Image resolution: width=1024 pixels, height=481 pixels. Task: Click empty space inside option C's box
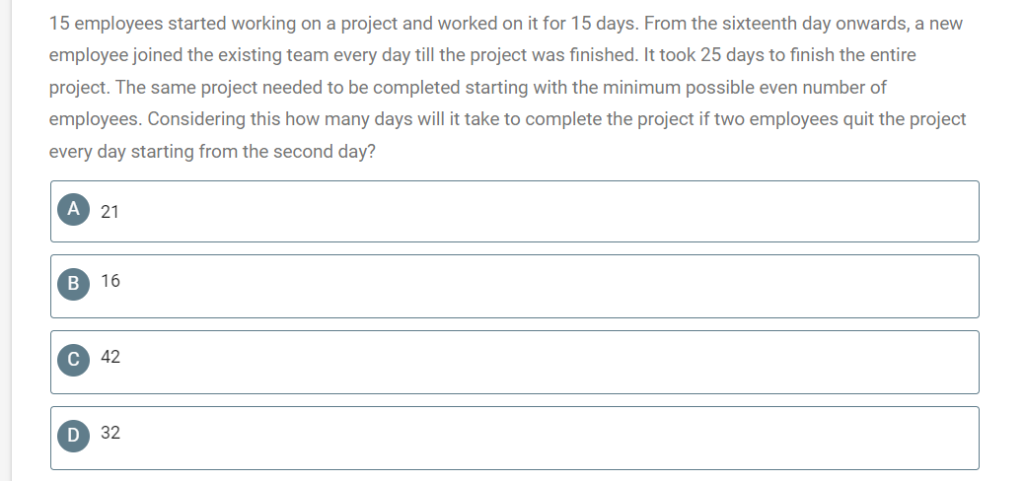[x=523, y=362]
